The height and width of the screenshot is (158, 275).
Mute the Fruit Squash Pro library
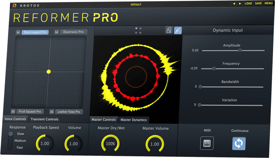[13, 112]
